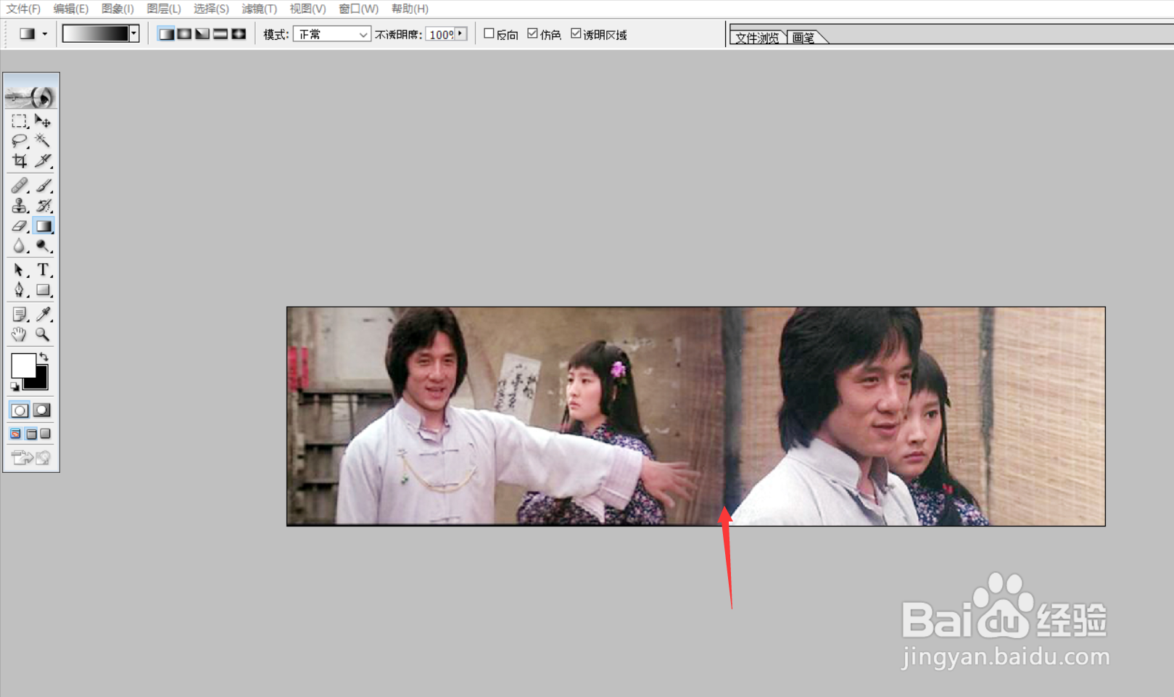Screen dimensions: 1174x697
Task: Choose Linear Gradient style
Action: tap(166, 34)
